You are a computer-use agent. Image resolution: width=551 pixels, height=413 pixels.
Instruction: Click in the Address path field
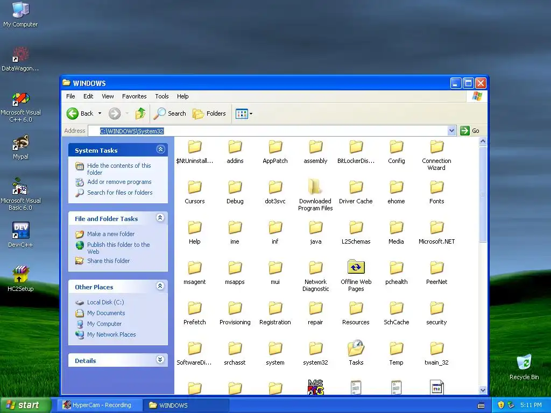pyautogui.click(x=268, y=131)
